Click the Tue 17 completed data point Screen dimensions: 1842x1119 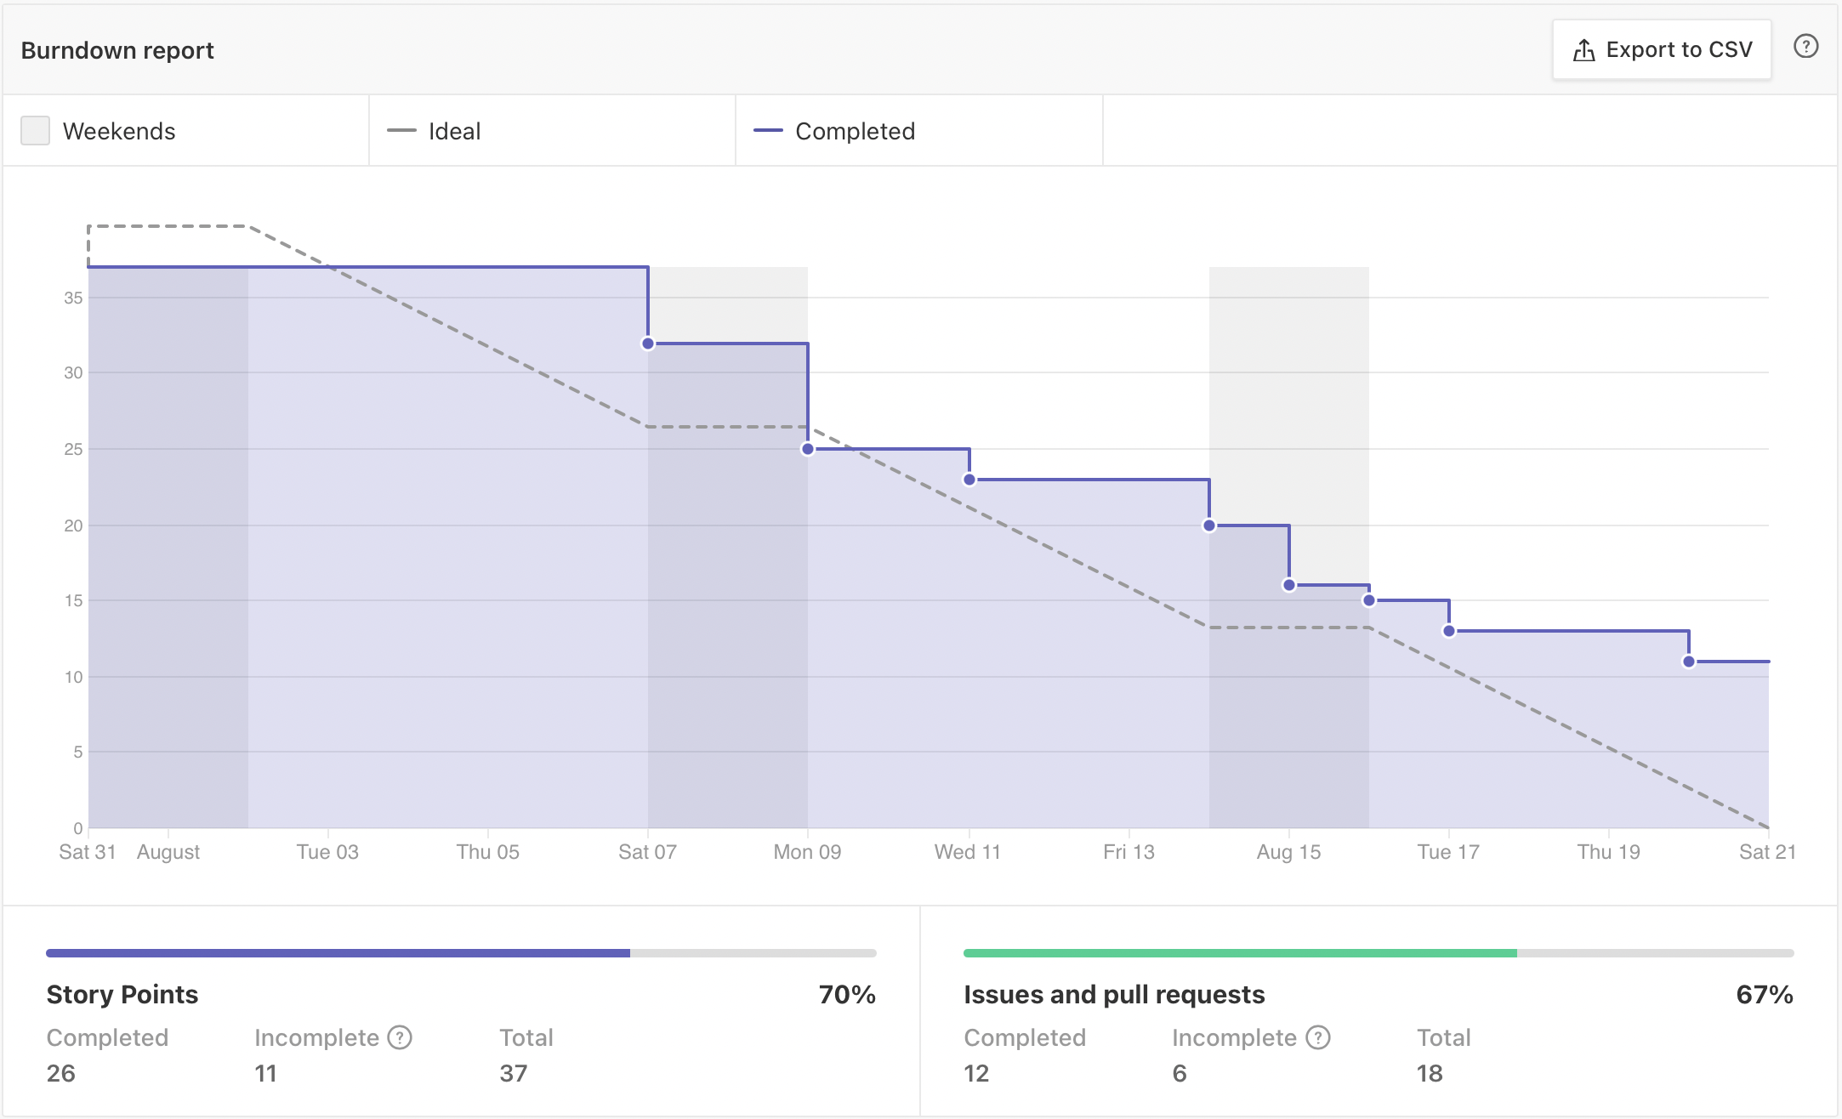[1449, 631]
